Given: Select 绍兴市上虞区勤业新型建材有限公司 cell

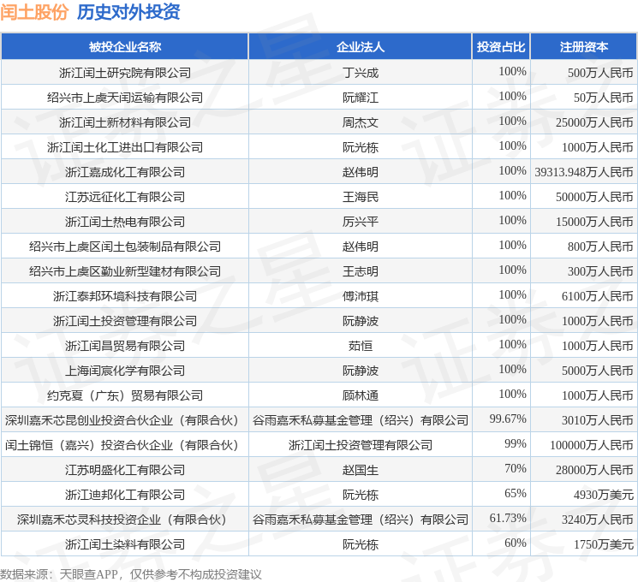Looking at the screenshot, I should pos(125,271).
